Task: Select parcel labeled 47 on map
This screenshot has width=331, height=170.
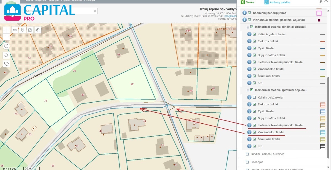Action: point(132,84)
